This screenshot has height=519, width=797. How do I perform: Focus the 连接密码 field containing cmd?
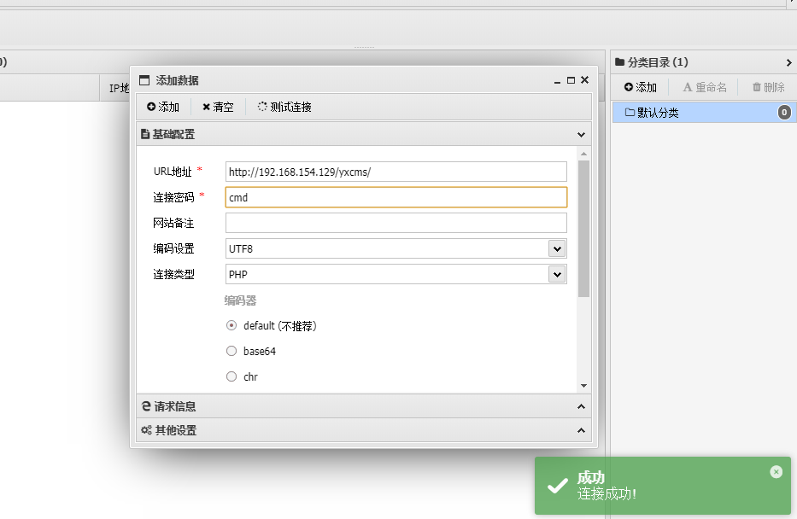click(396, 197)
